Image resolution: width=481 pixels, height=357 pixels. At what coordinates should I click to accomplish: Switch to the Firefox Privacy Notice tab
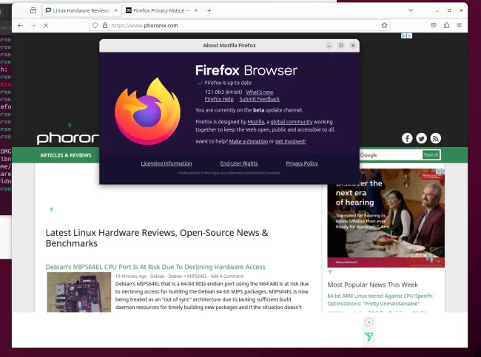tap(162, 10)
